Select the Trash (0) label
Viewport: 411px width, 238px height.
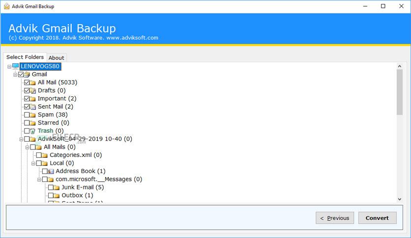click(51, 131)
